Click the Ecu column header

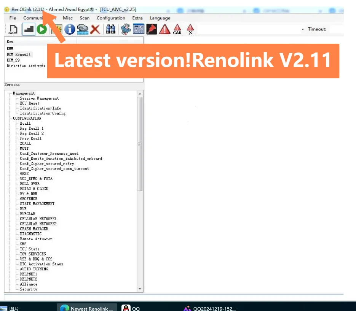(40, 41)
